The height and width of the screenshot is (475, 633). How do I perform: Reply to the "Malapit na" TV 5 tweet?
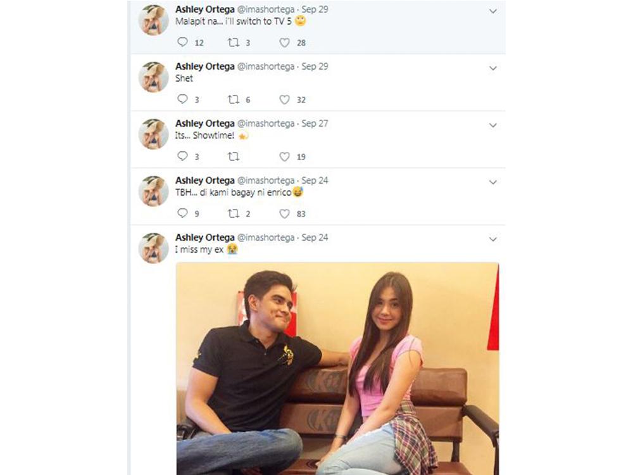[182, 42]
